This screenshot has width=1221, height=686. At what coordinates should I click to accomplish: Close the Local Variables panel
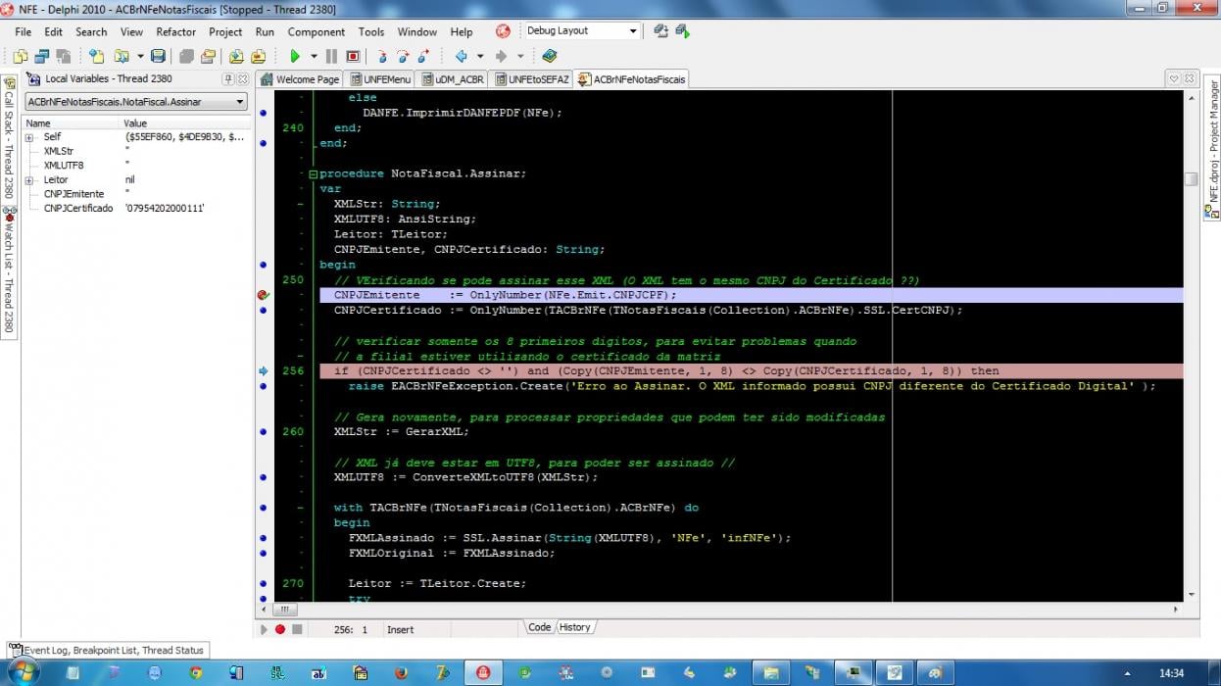(243, 78)
